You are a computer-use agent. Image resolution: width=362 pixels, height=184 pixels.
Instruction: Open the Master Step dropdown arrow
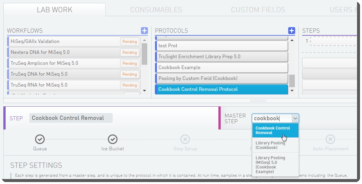(x=295, y=118)
